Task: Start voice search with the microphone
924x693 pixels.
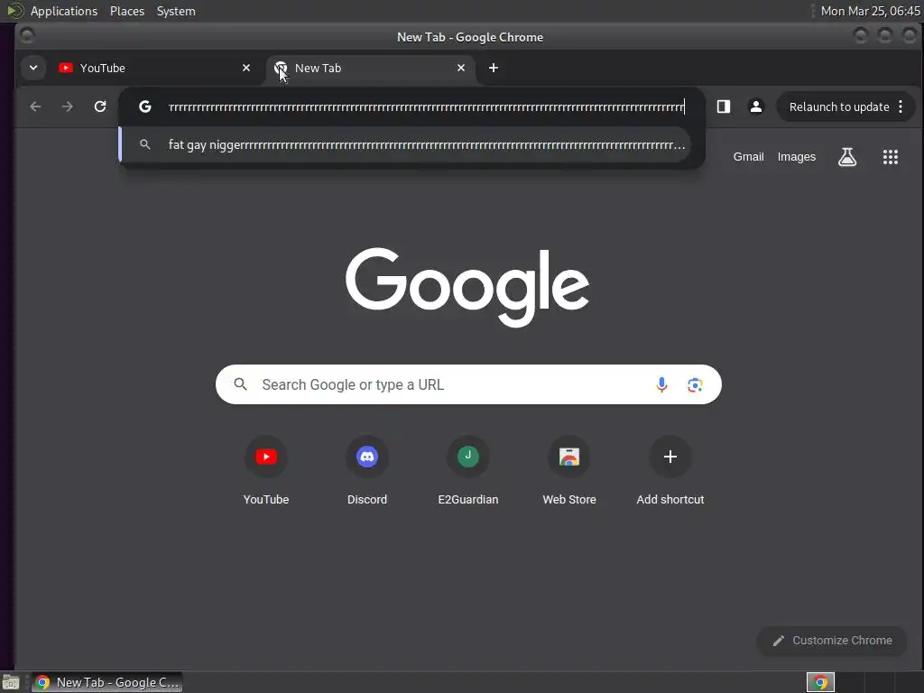Action: (661, 384)
